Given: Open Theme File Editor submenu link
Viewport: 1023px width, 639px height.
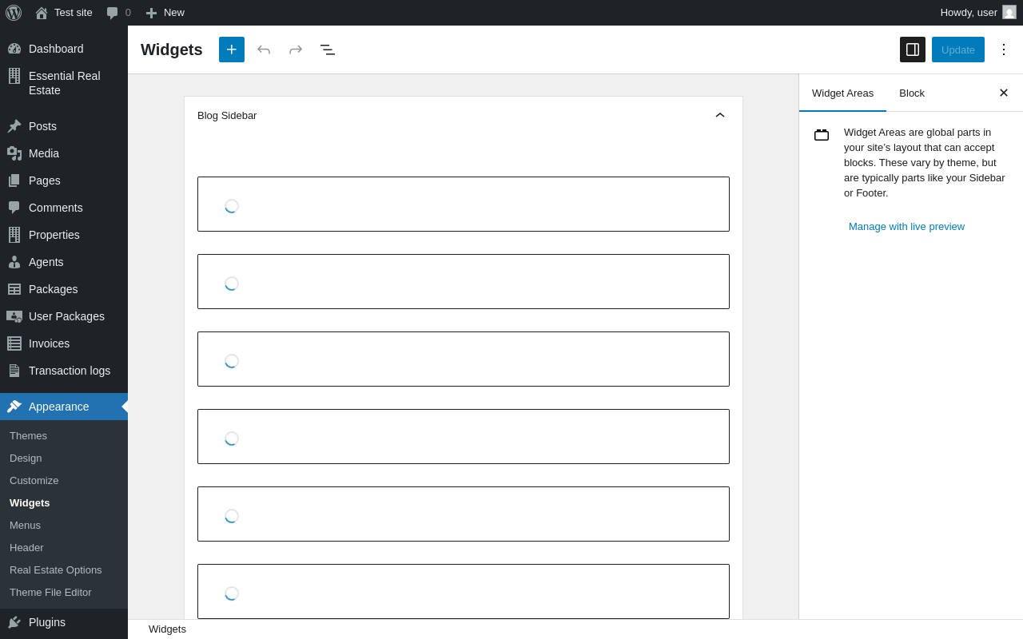Looking at the screenshot, I should (x=50, y=593).
